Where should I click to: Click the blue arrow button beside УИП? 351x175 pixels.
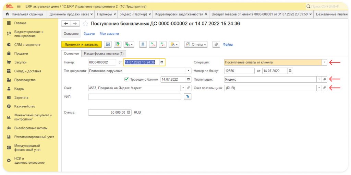187,97
